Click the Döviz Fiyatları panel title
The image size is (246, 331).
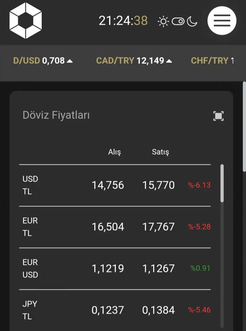click(x=56, y=115)
